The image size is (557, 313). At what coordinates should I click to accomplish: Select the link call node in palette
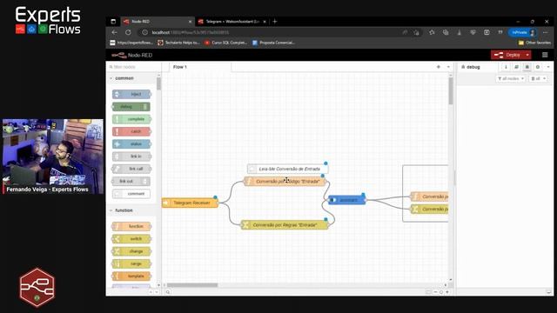click(x=131, y=169)
